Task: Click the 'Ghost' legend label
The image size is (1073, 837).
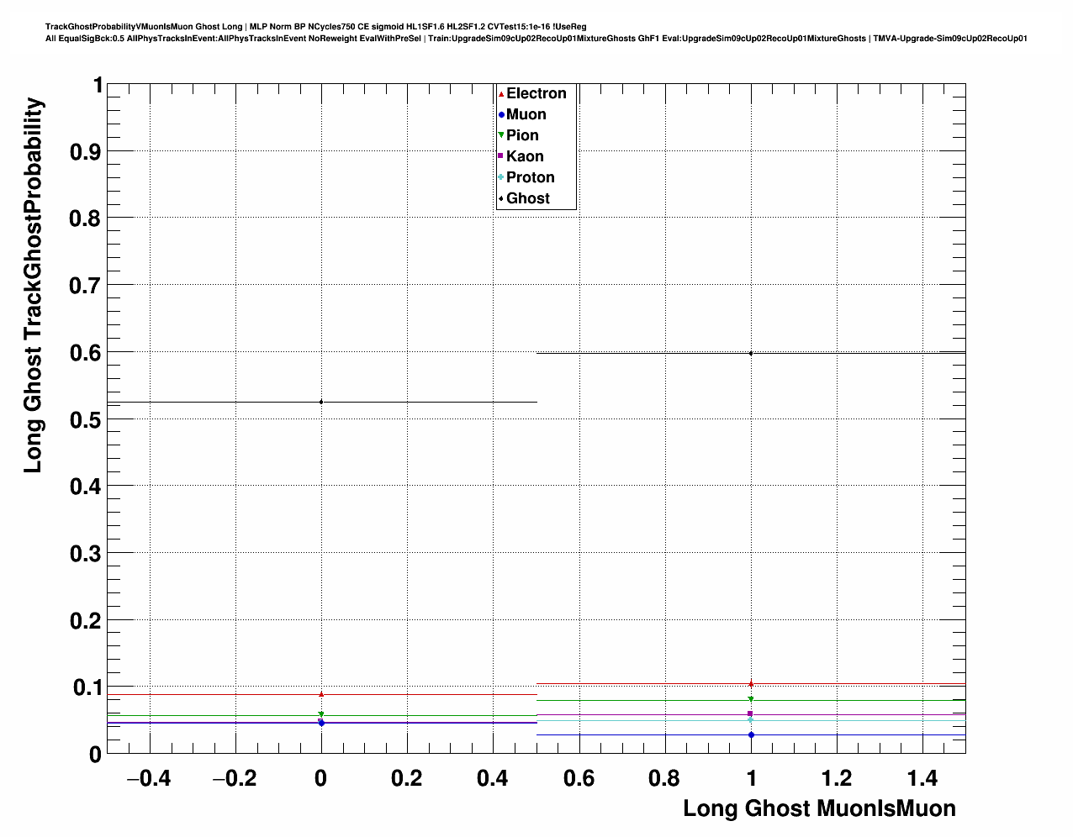Action: [528, 198]
